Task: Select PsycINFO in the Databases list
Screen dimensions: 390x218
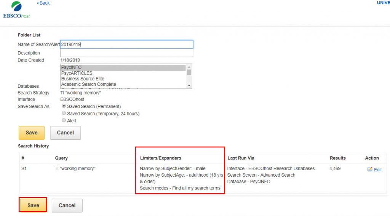Action: point(123,68)
